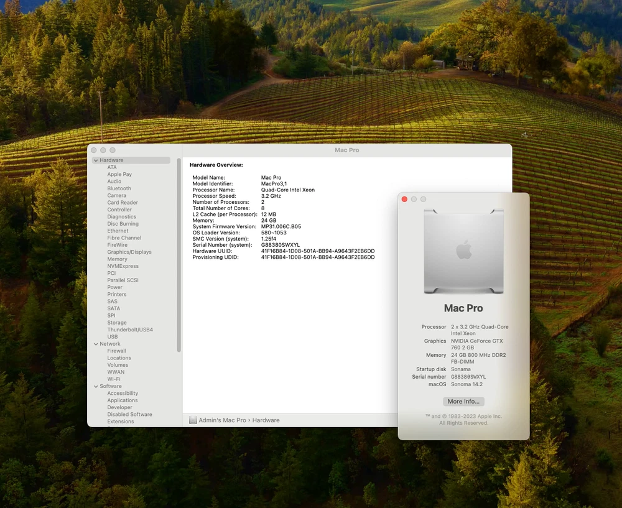Click the More Info... button
The height and width of the screenshot is (508, 622).
coord(463,401)
